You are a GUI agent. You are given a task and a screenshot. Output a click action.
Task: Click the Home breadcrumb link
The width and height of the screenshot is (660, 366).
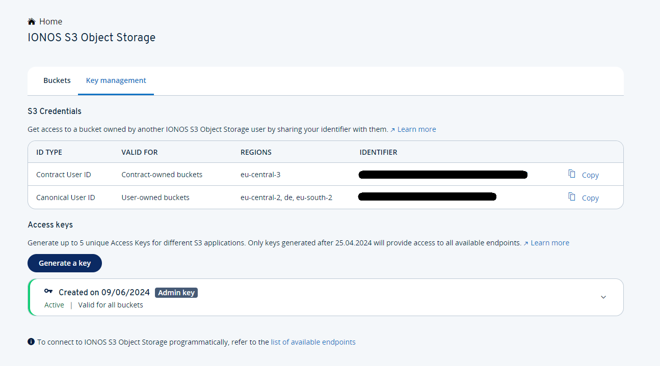tap(50, 21)
